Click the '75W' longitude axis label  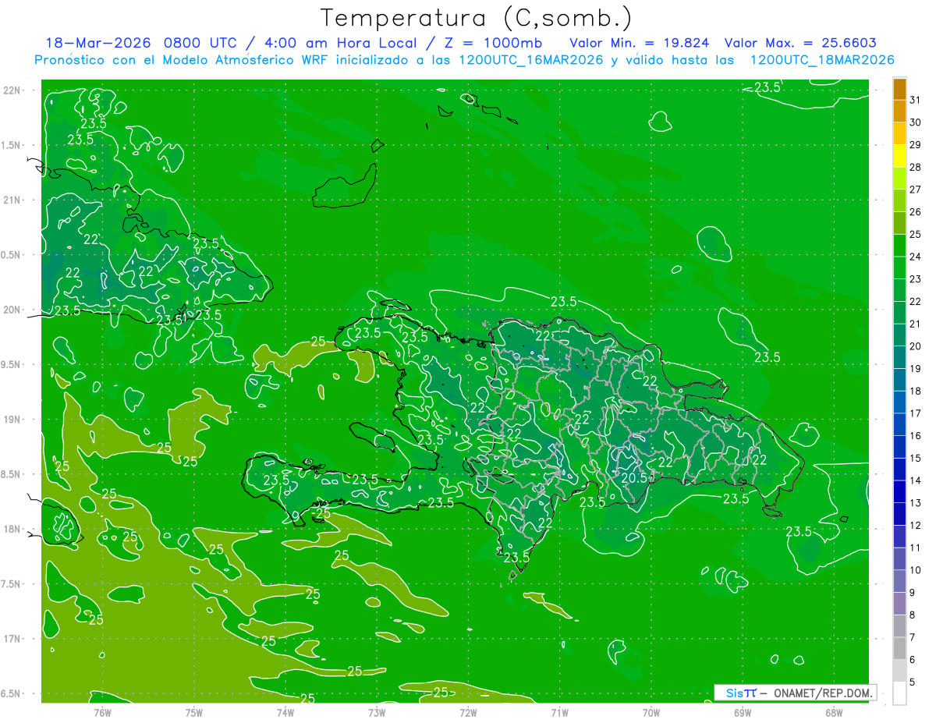[194, 712]
